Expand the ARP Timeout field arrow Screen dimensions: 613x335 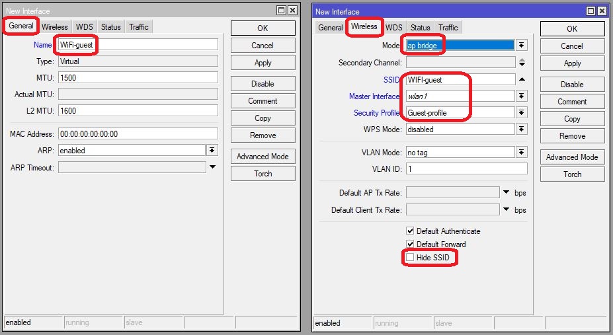point(212,168)
